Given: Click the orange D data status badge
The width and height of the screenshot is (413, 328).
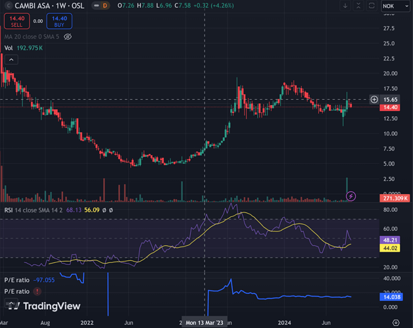Looking at the screenshot, I should [104, 6].
